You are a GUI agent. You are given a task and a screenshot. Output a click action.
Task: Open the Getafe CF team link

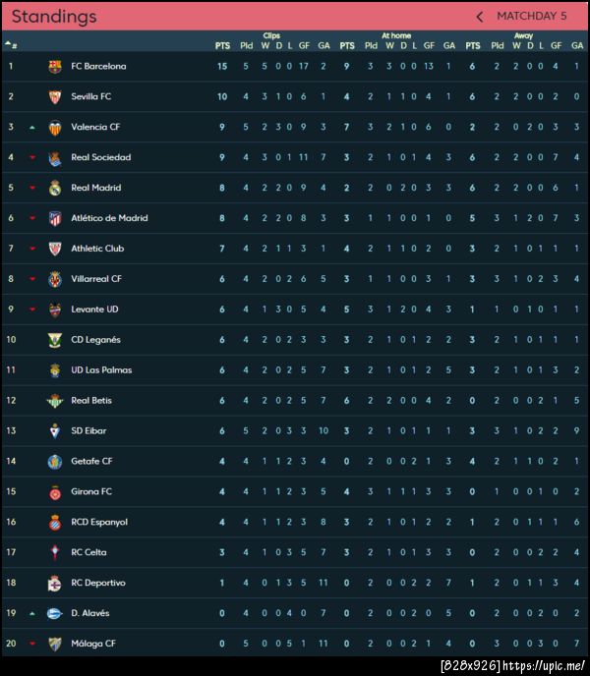click(91, 461)
